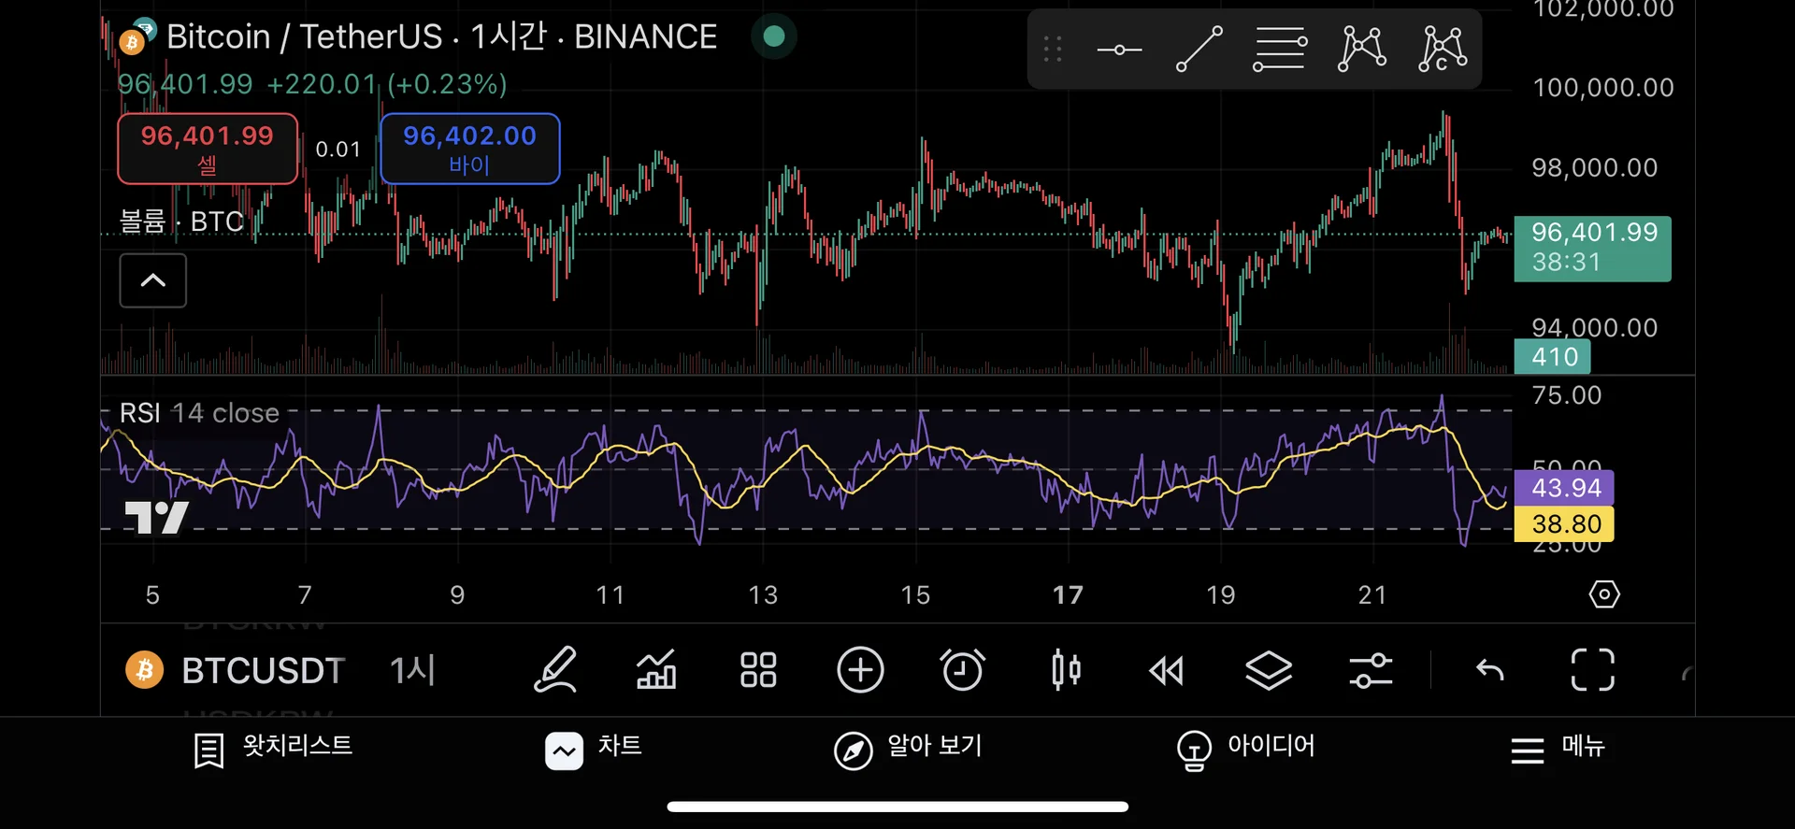
Task: Select the trend line drawing tool
Action: (1199, 50)
